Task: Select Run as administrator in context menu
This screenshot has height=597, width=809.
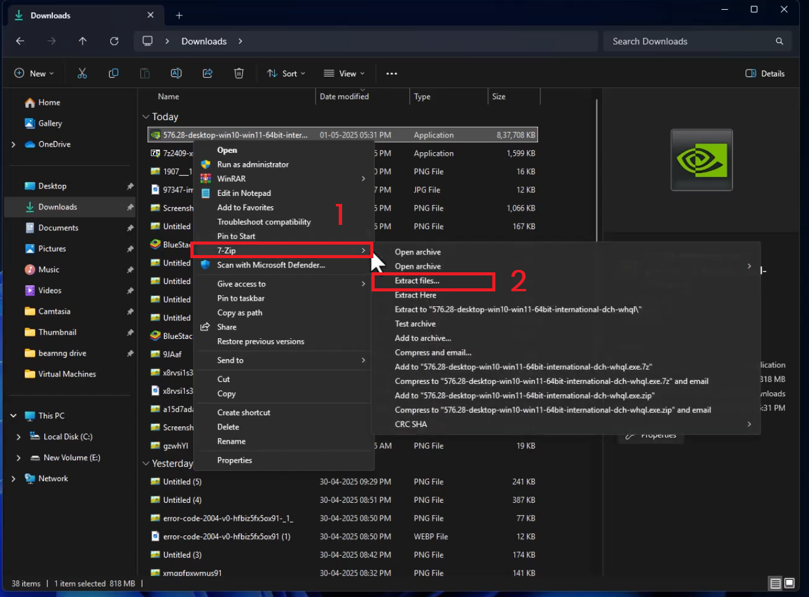Action: pyautogui.click(x=253, y=164)
